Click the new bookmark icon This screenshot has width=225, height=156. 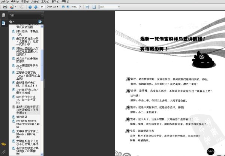40,22
